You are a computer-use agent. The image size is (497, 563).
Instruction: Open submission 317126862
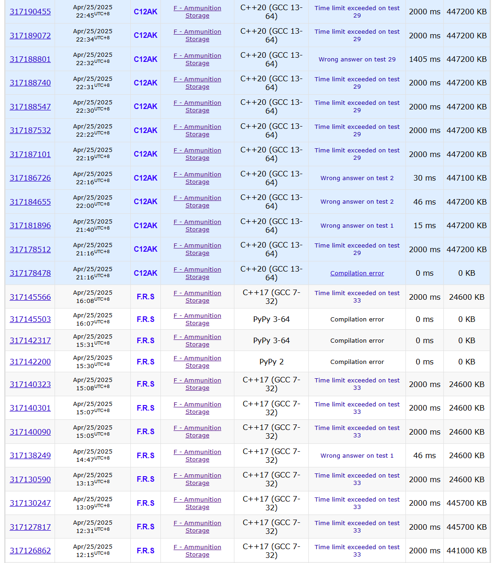(30, 551)
